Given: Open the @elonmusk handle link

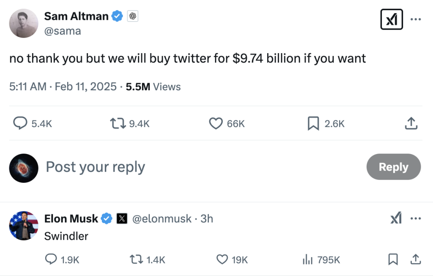Looking at the screenshot, I should [162, 219].
